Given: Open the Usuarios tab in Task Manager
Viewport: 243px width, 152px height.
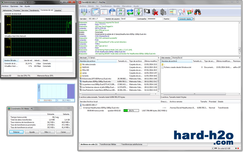Looking at the screenshot, I should coord(58,10).
